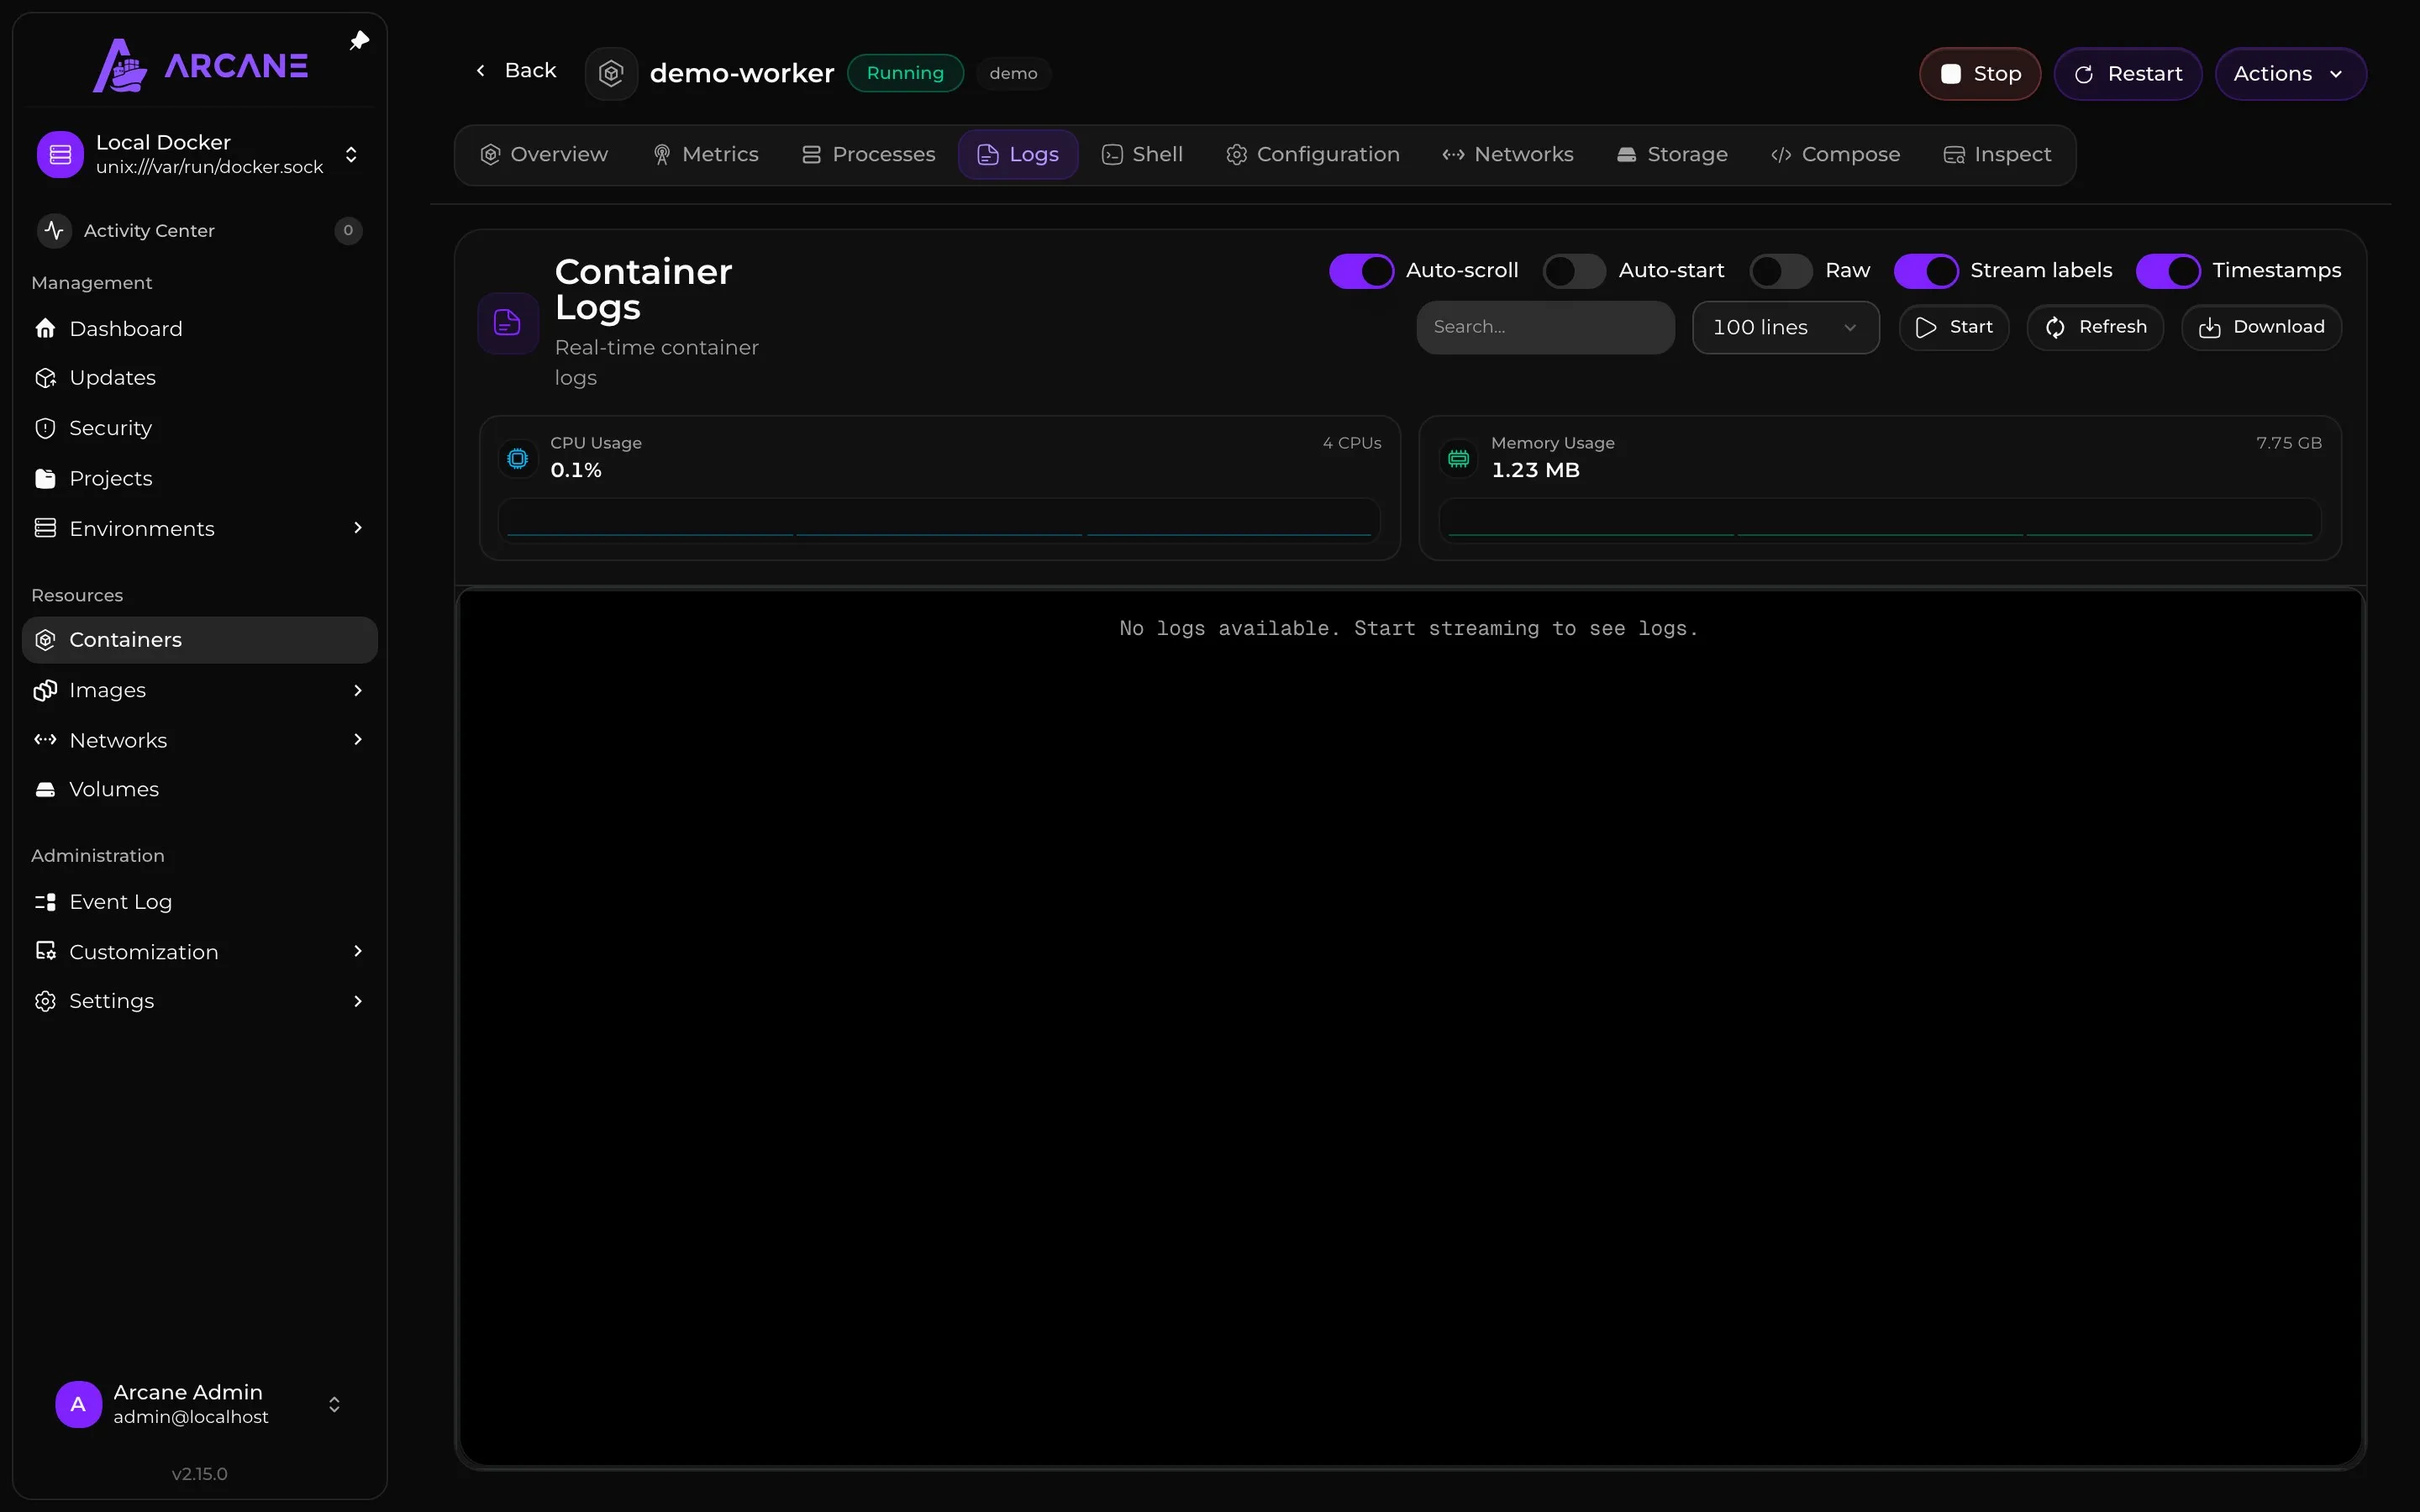Click the Event Log list icon
Image resolution: width=2420 pixels, height=1512 pixels.
45,902
